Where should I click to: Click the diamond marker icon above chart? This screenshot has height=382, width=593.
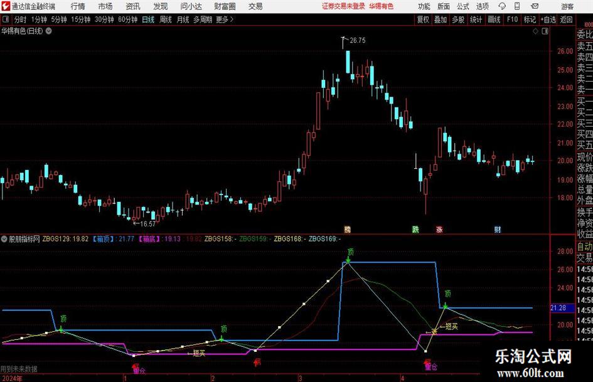pyautogui.click(x=535, y=31)
